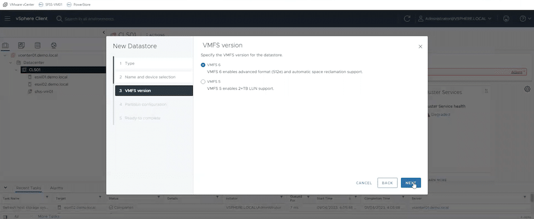The image size is (534, 219).
Task: Switch to the Recent Tasks tab
Action: pyautogui.click(x=29, y=188)
